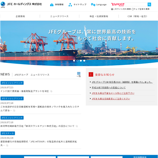Open the news list 一覧 icon
Image resolution: width=158 pixels, height=158 pixels.
[79, 75]
